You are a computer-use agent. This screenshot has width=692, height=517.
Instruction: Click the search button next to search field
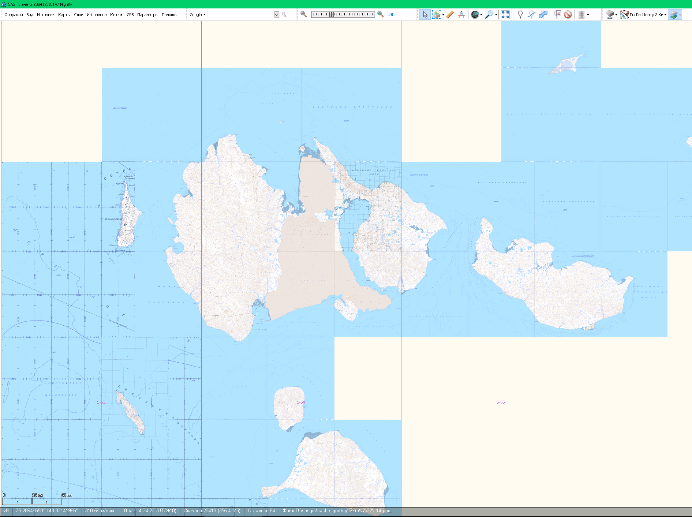click(284, 15)
